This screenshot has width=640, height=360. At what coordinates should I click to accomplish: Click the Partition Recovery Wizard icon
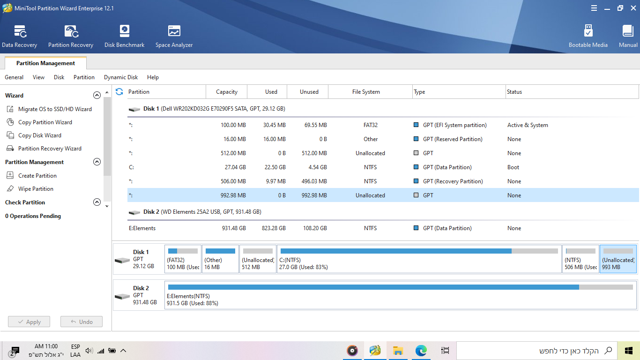10,149
